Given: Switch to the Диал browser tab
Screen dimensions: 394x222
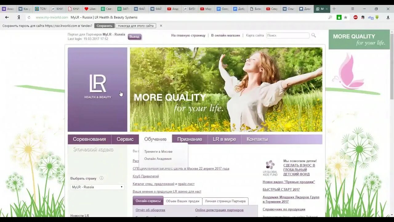Looking at the screenshot, I should pos(305,9).
